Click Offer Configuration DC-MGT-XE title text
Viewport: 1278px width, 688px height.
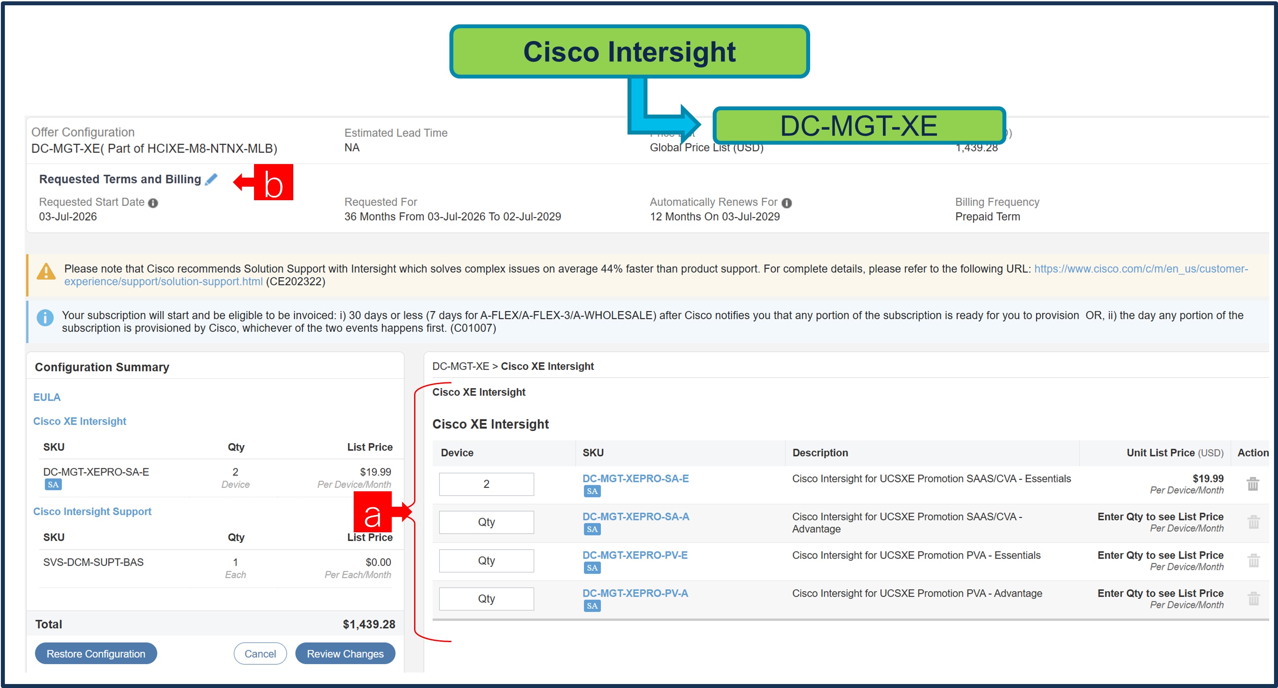pos(154,148)
